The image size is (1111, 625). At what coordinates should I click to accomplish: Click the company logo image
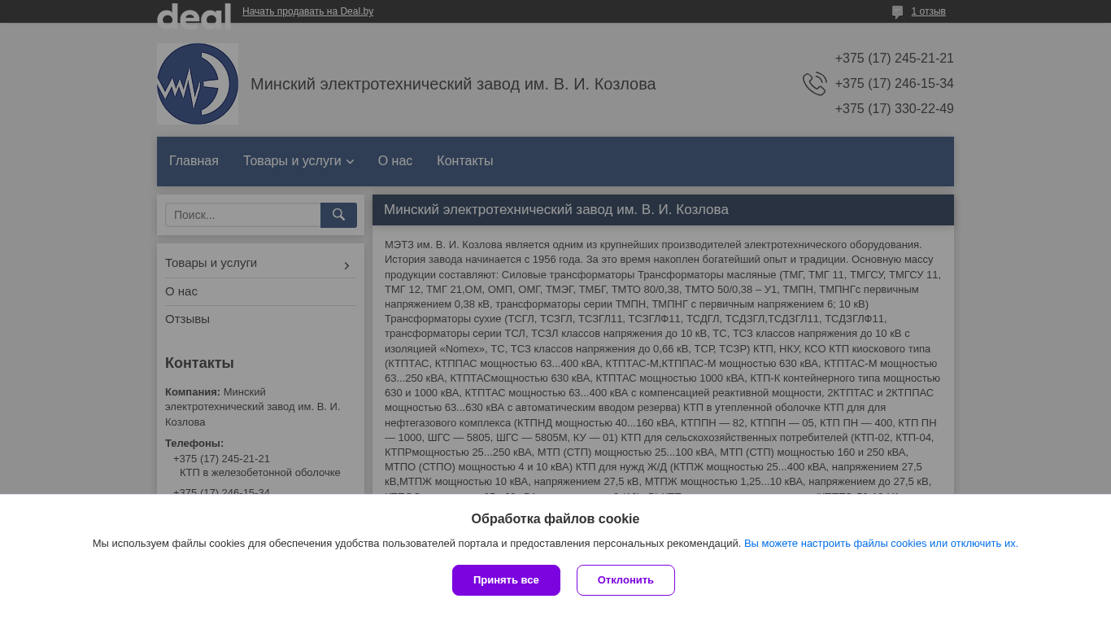(x=198, y=84)
